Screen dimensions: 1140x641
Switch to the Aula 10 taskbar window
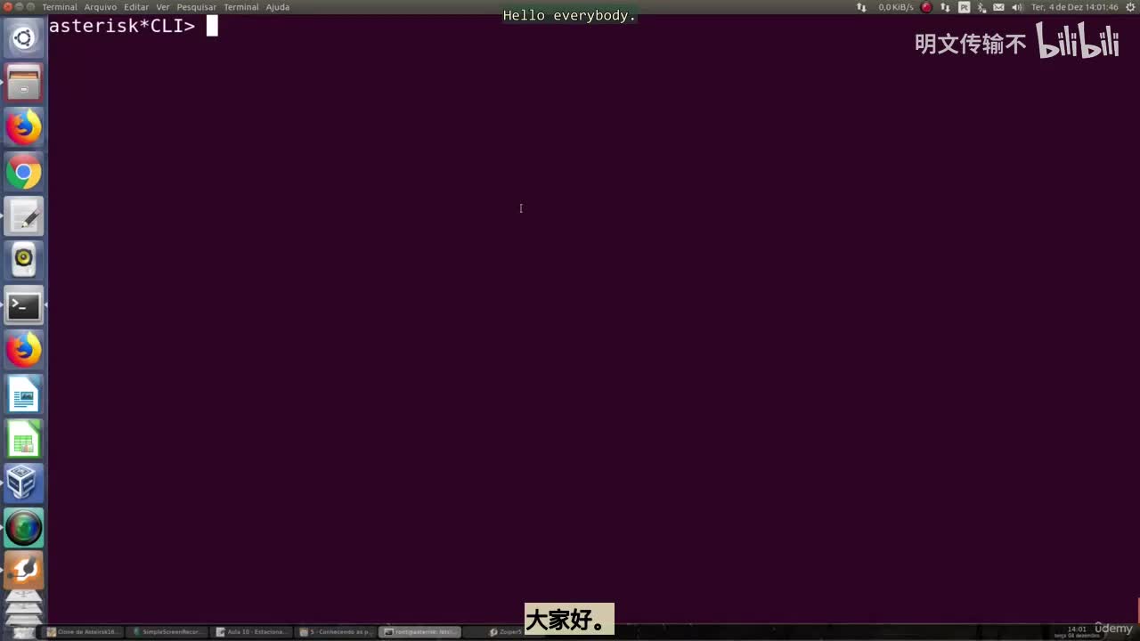click(253, 632)
